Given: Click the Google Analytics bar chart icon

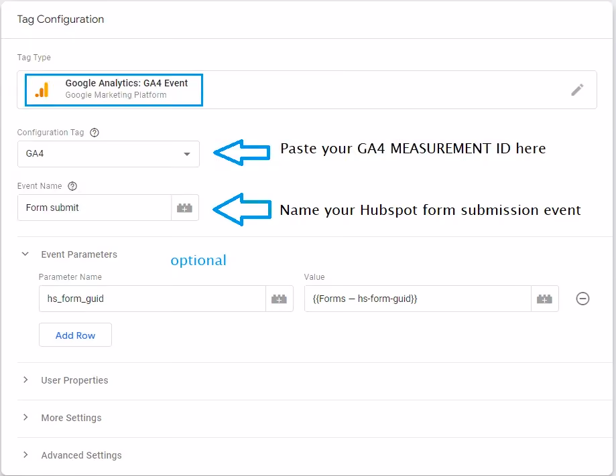Looking at the screenshot, I should 42,90.
